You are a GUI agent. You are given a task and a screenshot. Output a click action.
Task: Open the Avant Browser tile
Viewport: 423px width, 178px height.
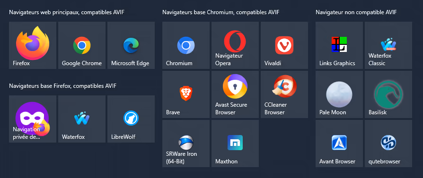click(x=339, y=144)
